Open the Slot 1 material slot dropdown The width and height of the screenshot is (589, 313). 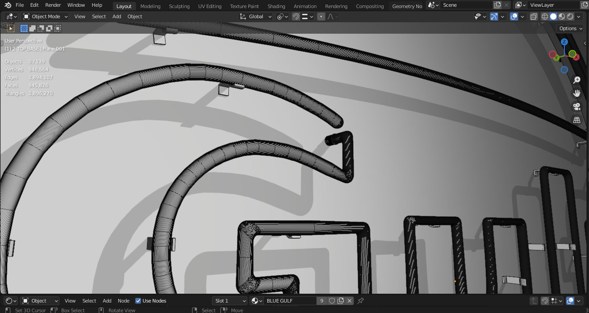click(230, 301)
